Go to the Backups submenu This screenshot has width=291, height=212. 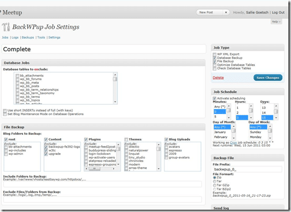point(28,37)
